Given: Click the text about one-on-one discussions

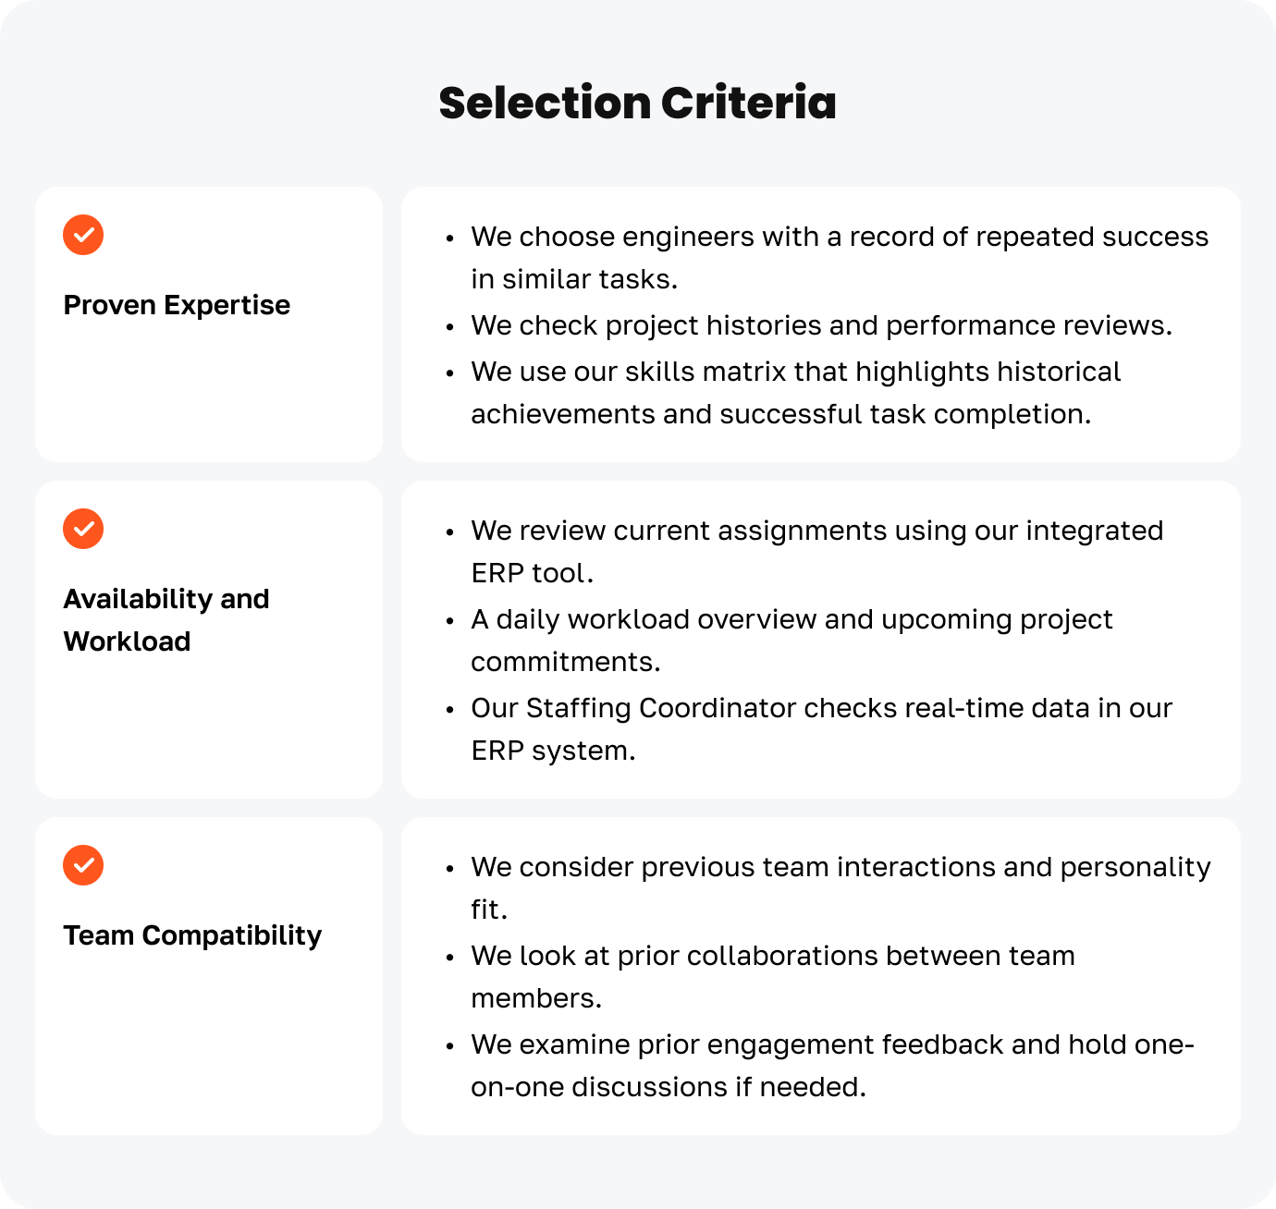Looking at the screenshot, I should click(x=832, y=1045).
